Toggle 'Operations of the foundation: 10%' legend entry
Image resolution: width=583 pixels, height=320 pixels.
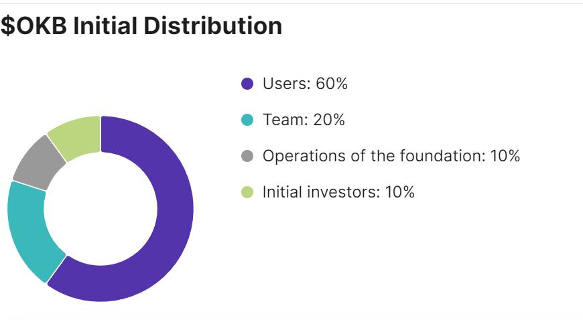coord(381,156)
